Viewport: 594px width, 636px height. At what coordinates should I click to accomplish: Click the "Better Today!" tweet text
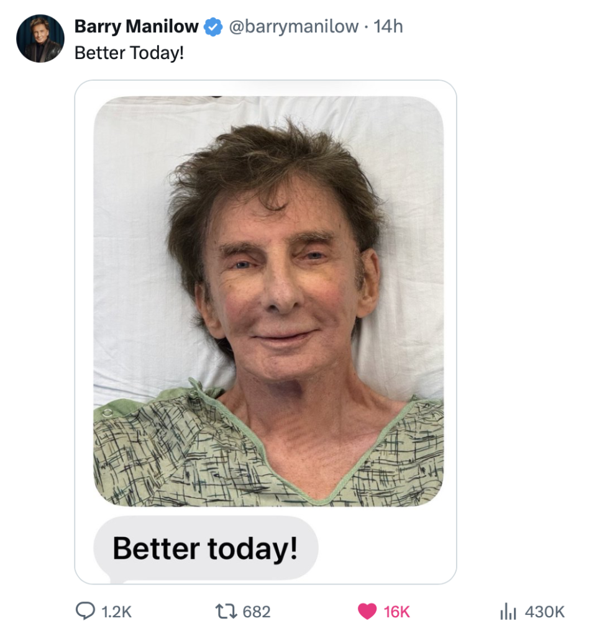(x=129, y=53)
